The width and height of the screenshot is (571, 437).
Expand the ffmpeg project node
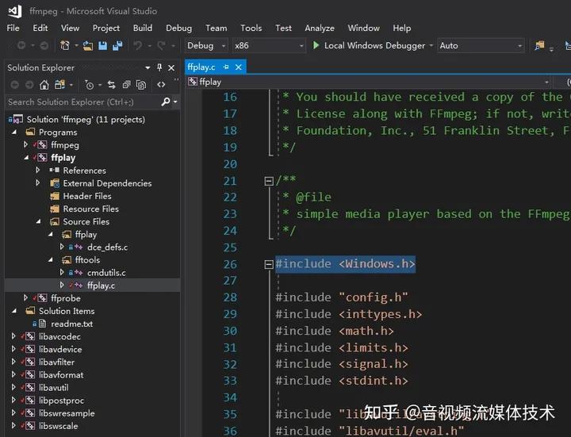(x=25, y=144)
